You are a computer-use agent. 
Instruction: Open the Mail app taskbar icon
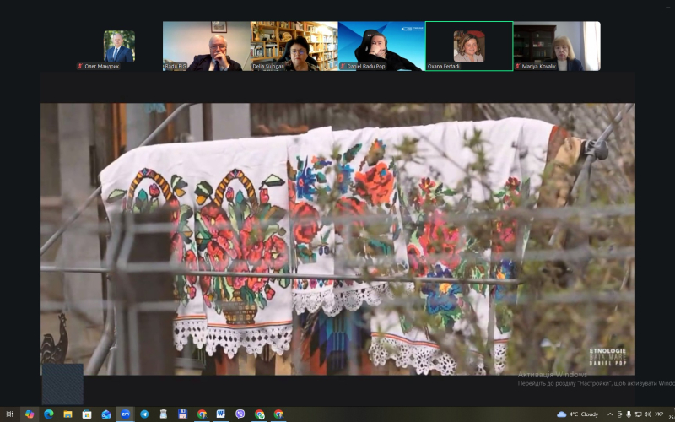[x=106, y=414]
